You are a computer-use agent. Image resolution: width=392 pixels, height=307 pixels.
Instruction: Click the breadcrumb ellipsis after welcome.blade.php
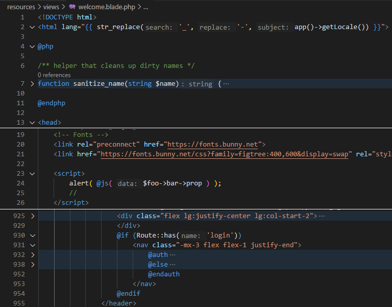point(146,8)
